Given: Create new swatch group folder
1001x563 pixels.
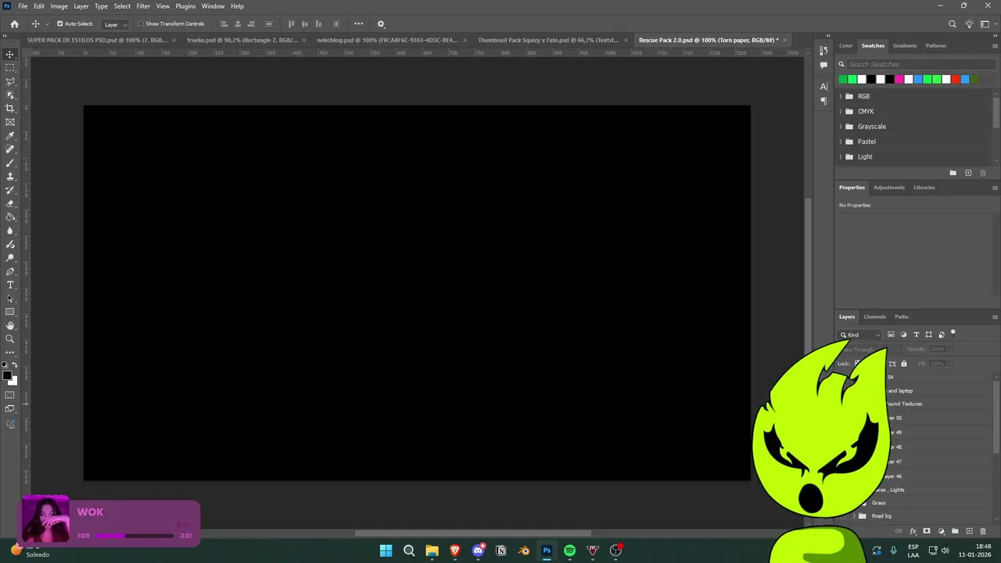Looking at the screenshot, I should point(953,173).
